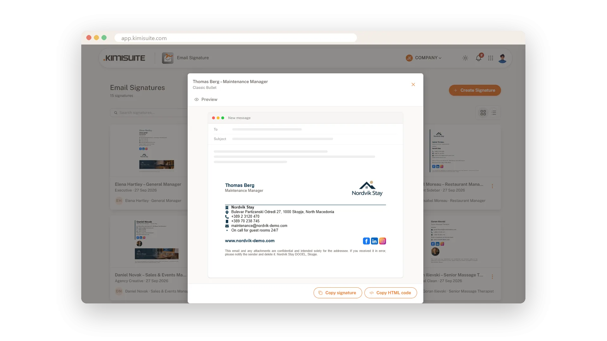
Task: Open the Facebook icon in signature
Action: tap(366, 241)
